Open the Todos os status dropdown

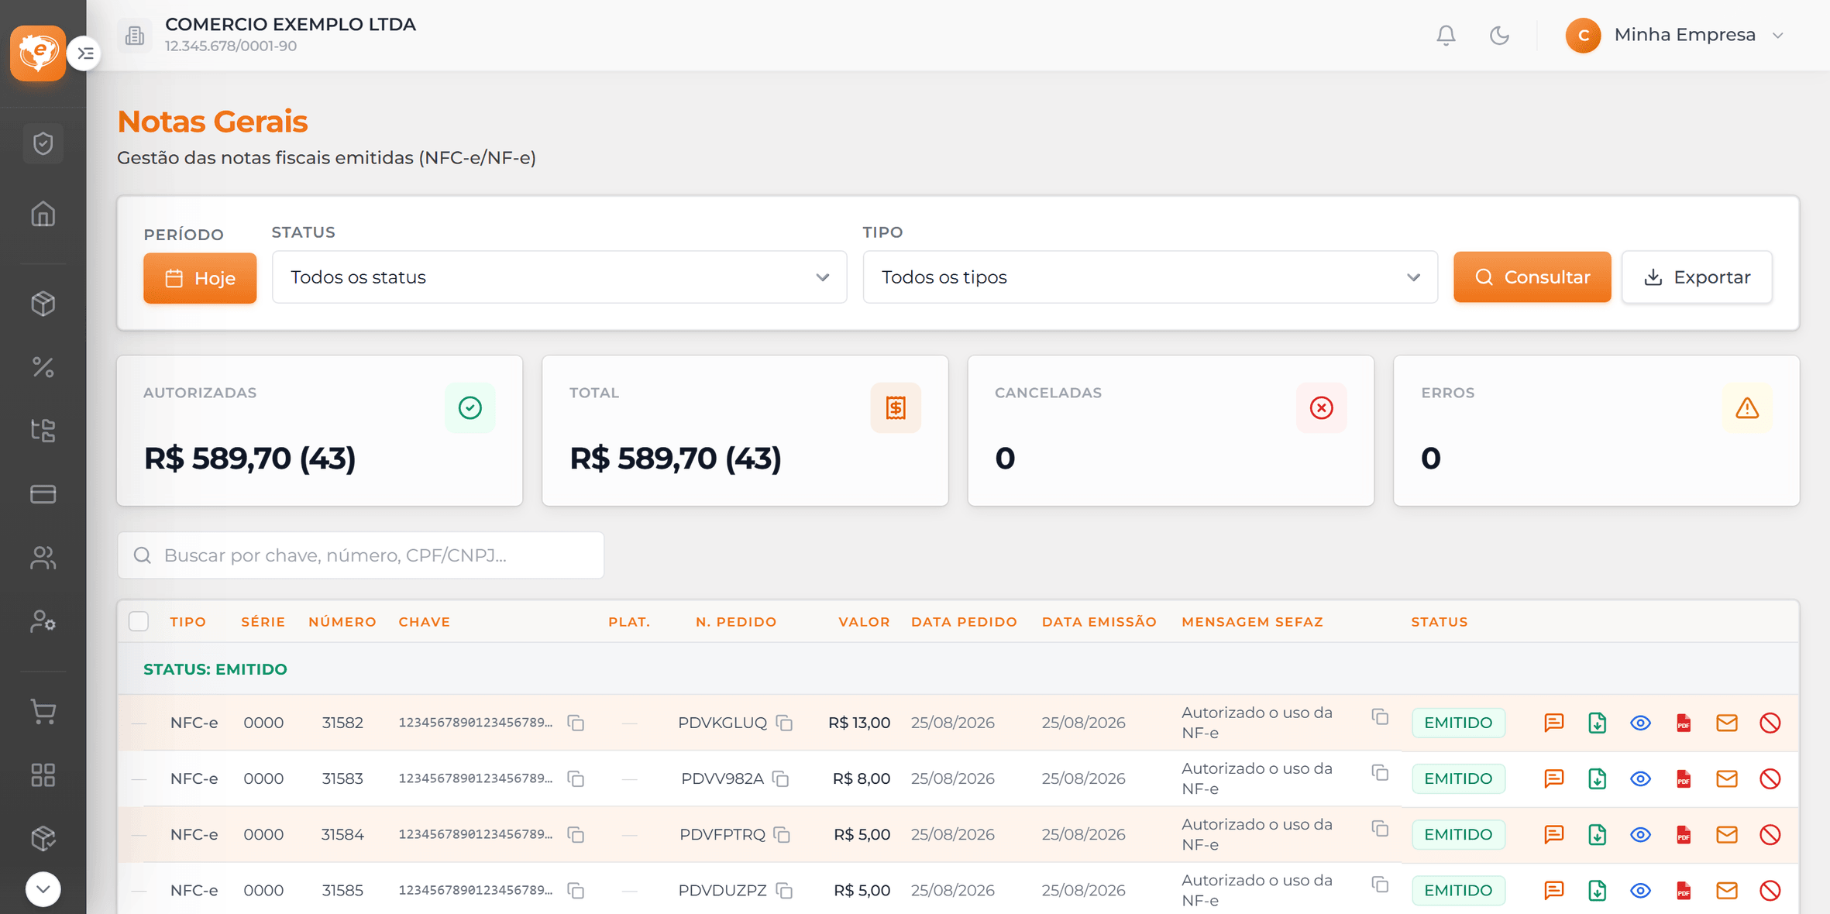coord(559,277)
